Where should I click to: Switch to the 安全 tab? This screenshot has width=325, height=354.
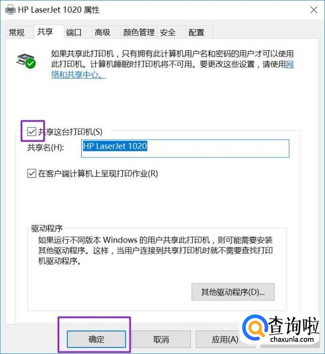(168, 32)
